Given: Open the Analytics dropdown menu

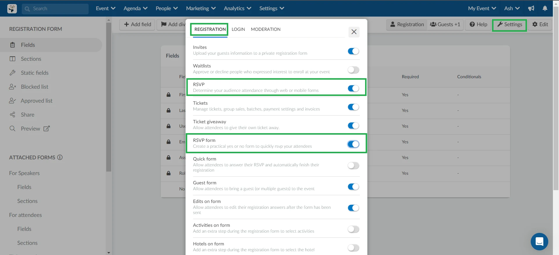Looking at the screenshot, I should 237,8.
